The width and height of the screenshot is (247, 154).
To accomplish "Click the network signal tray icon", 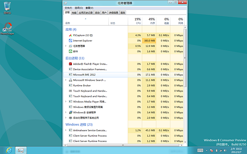I will [220, 151].
